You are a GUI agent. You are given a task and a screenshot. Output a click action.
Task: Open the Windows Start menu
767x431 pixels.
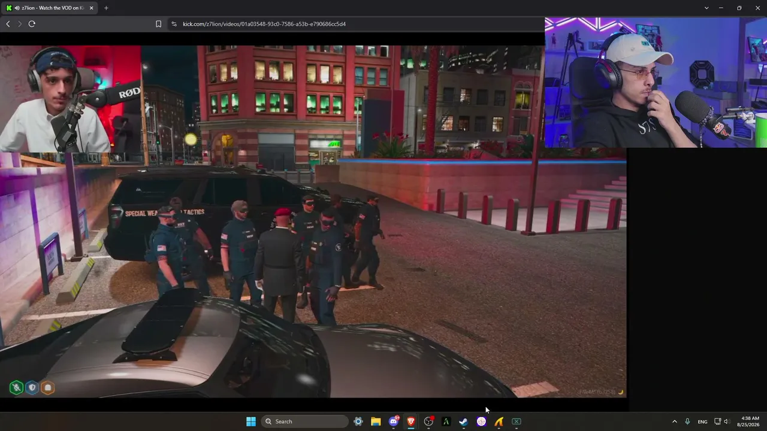[251, 421]
